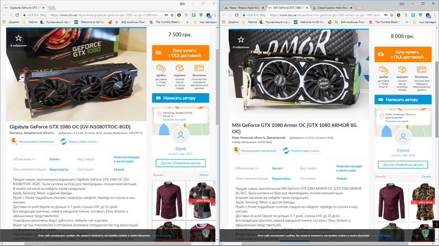Viewport: 439px width, 246px height.
Task: Click the saved password key icon in the left address bar
Action: pyautogui.click(x=166, y=15)
